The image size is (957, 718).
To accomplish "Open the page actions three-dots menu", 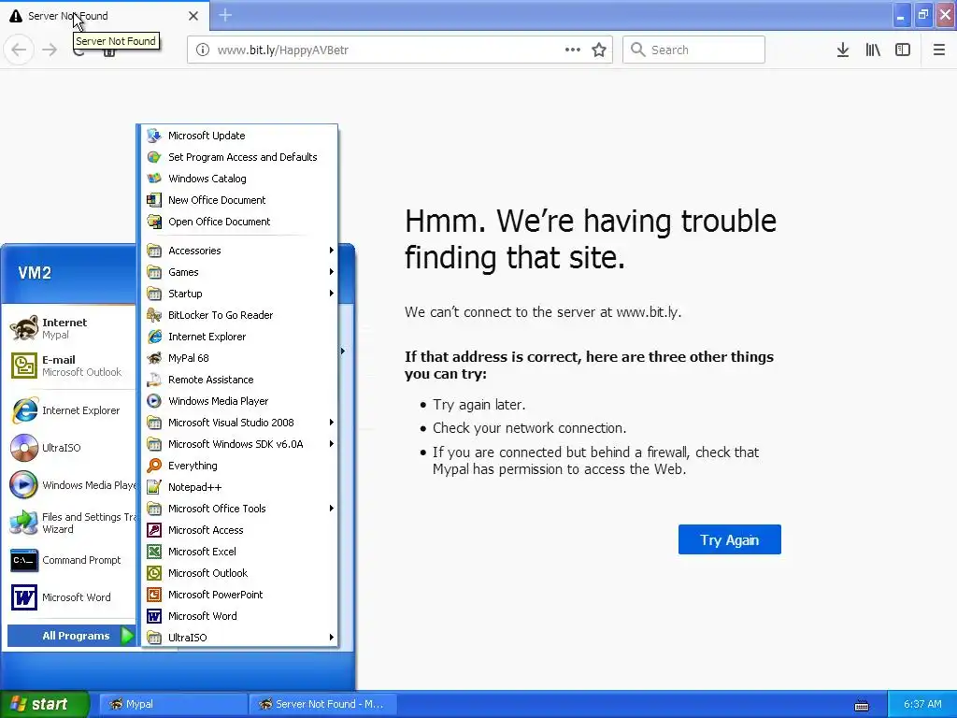I will coord(573,50).
